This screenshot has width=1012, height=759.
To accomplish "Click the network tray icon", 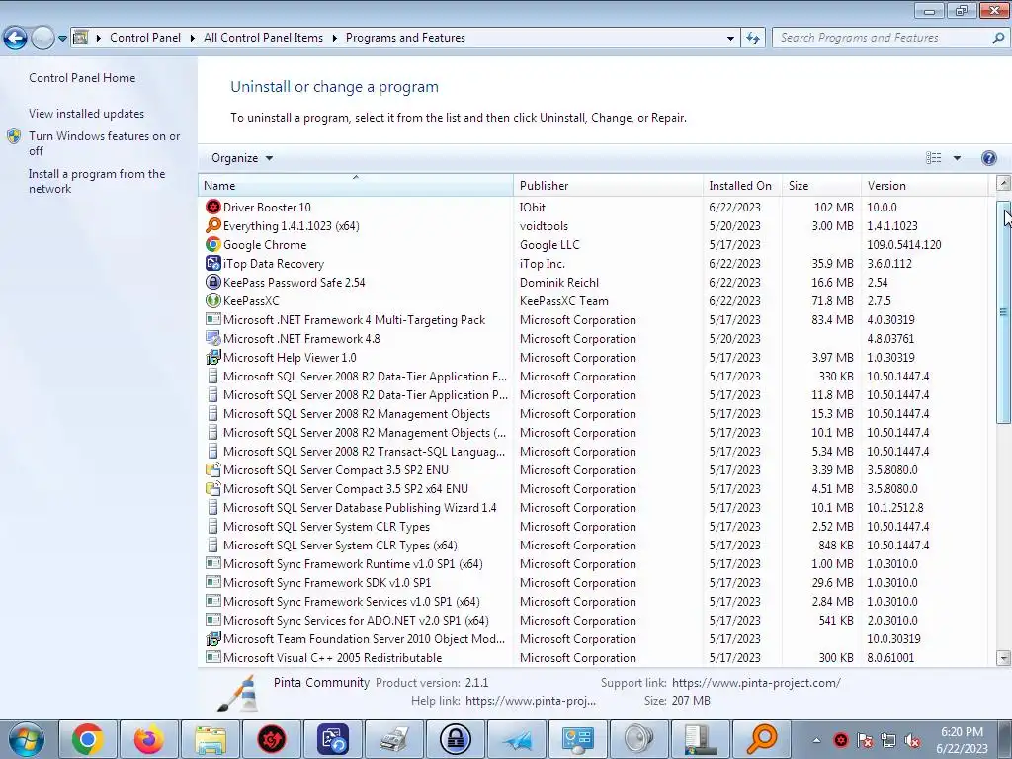I will click(888, 740).
